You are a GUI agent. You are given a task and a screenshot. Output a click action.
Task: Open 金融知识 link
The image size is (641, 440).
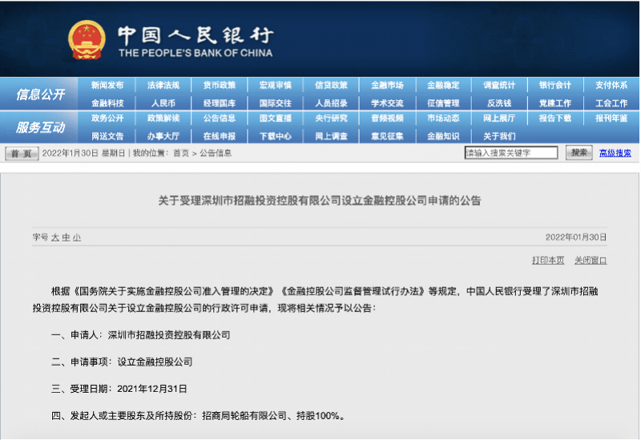click(443, 136)
